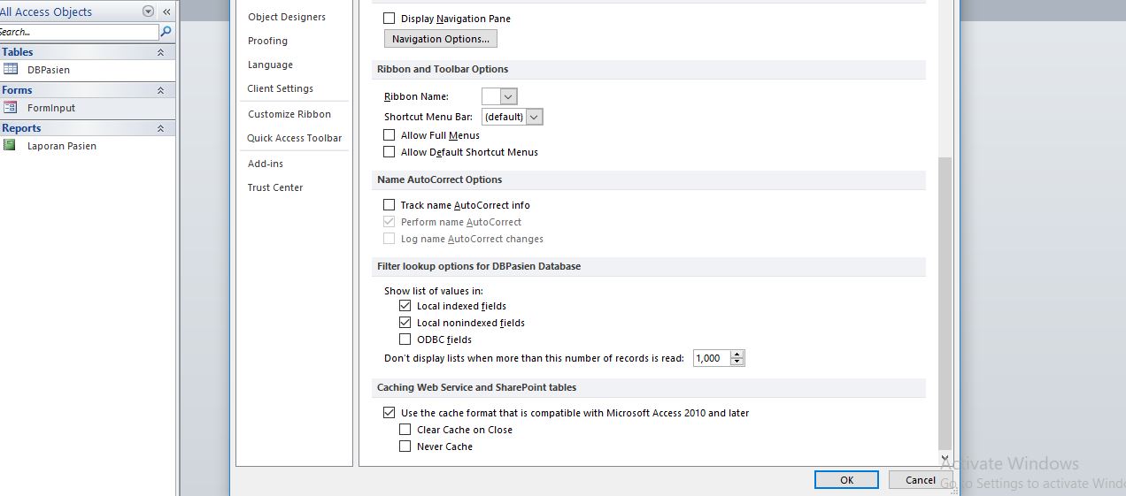Select Client Settings category
Viewport: 1126px width, 496px height.
click(x=281, y=88)
